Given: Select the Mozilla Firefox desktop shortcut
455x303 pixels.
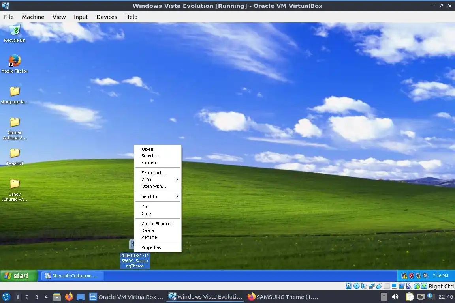Looking at the screenshot, I should [15, 64].
